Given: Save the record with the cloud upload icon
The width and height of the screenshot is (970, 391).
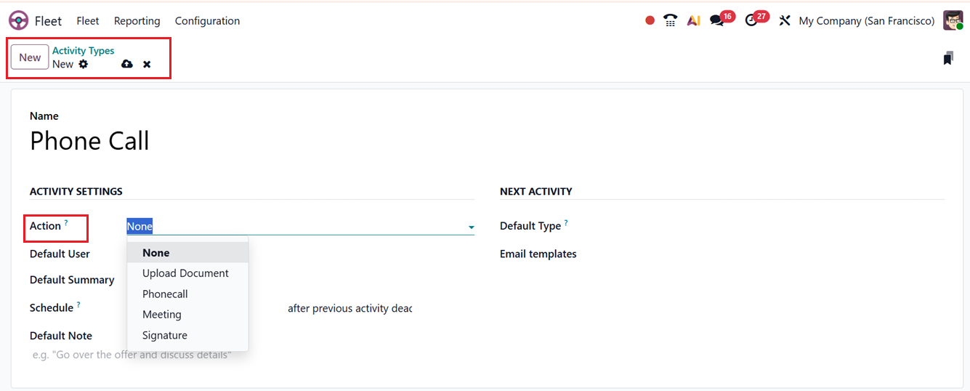Looking at the screenshot, I should 127,64.
